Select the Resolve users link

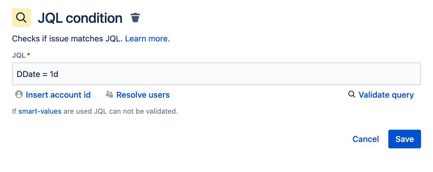click(x=143, y=95)
